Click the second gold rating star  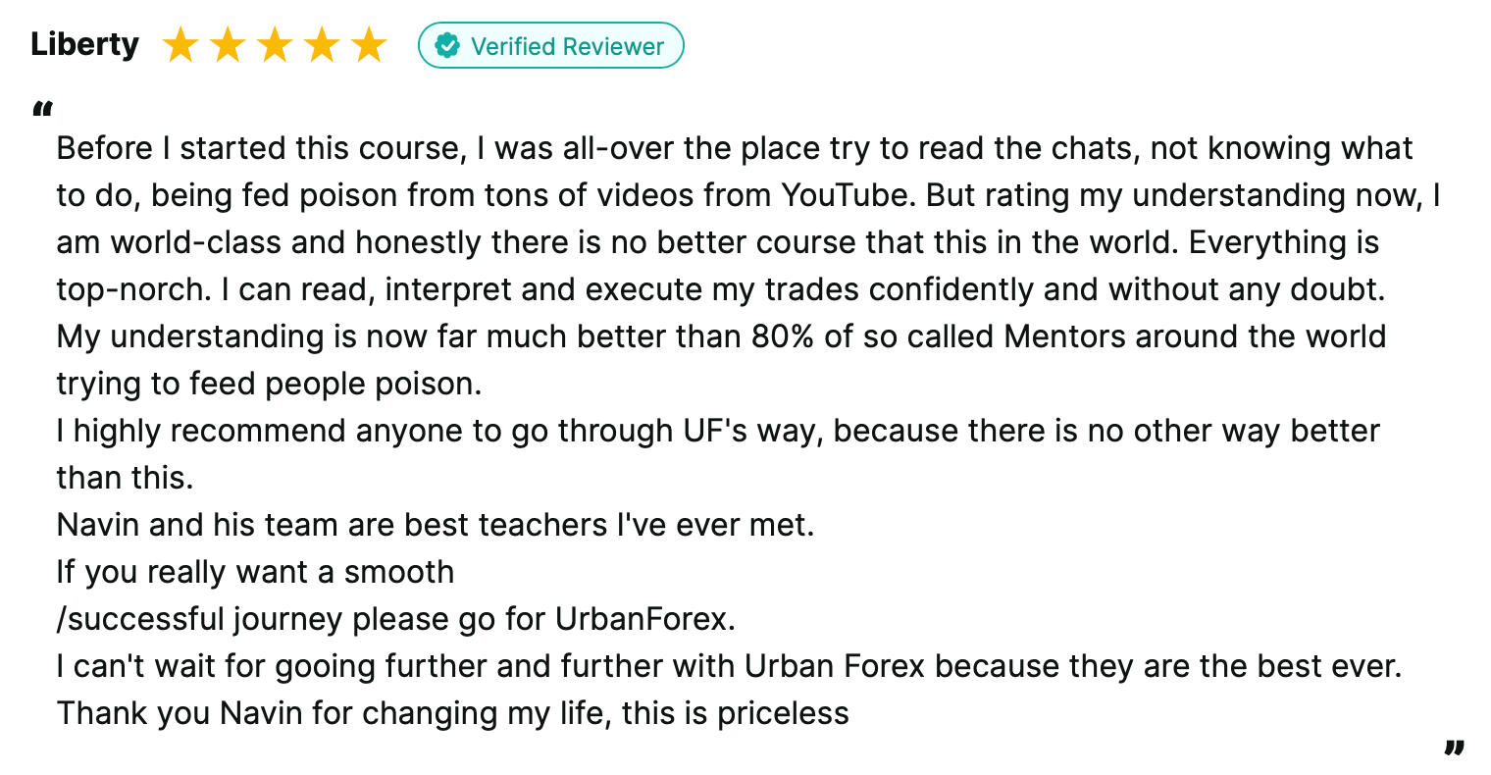tap(228, 45)
